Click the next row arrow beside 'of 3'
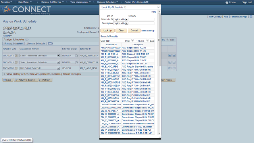This screenshot has width=254, height=143. [x=168, y=39]
